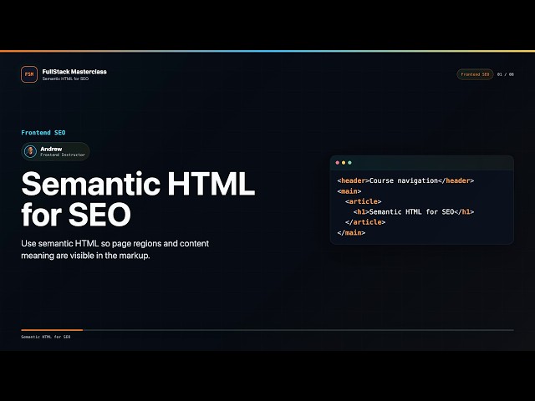Click the Andrew instructor name
Image resolution: width=535 pixels, height=401 pixels.
click(51, 149)
